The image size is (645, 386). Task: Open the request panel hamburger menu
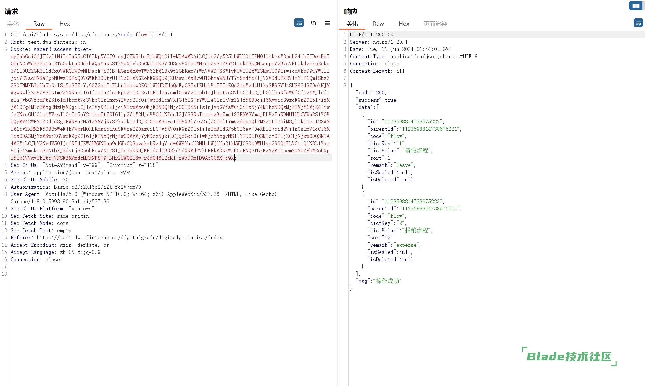click(327, 23)
